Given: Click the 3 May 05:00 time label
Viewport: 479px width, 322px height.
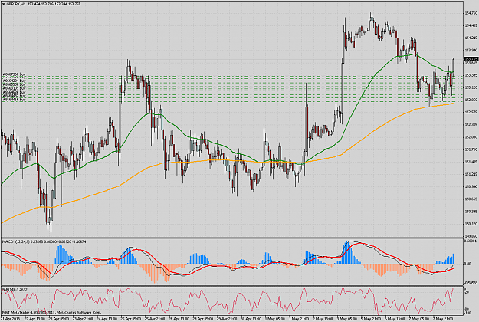Looking at the screenshot, I should 348,319.
